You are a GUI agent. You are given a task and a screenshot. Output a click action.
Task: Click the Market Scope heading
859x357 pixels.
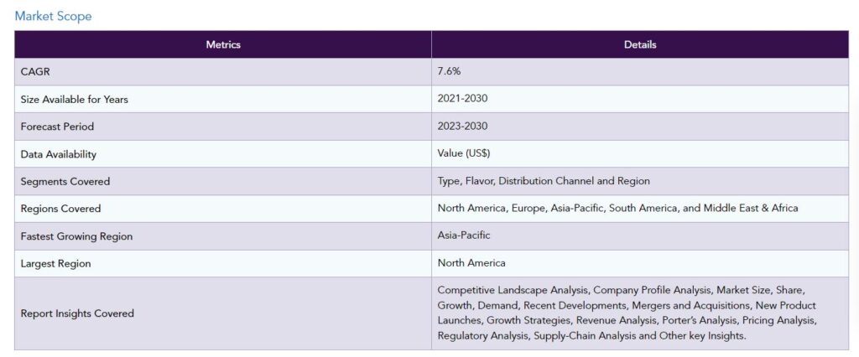click(x=53, y=16)
